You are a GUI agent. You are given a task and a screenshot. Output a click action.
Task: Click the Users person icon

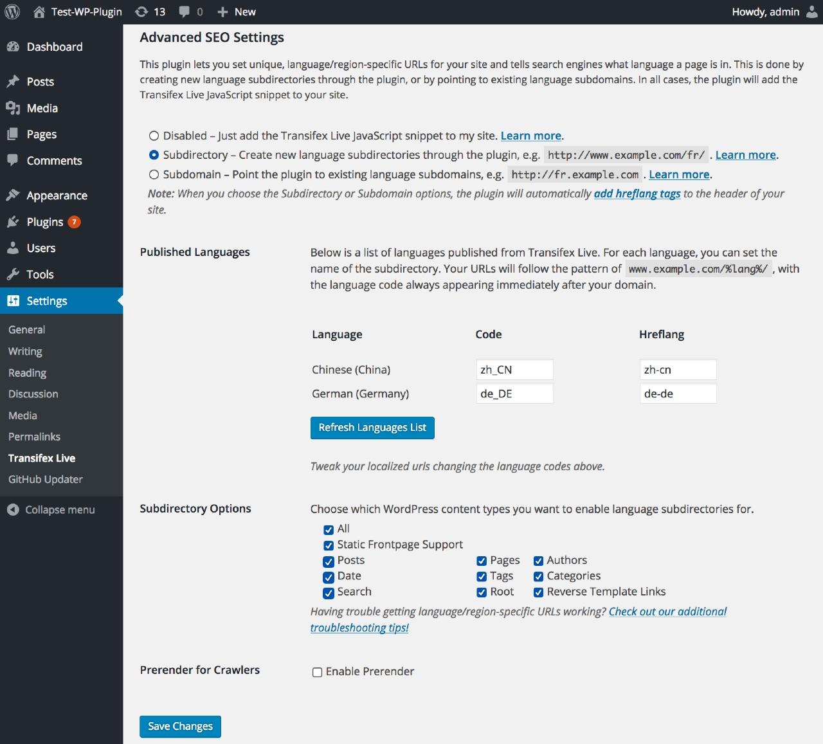[13, 248]
